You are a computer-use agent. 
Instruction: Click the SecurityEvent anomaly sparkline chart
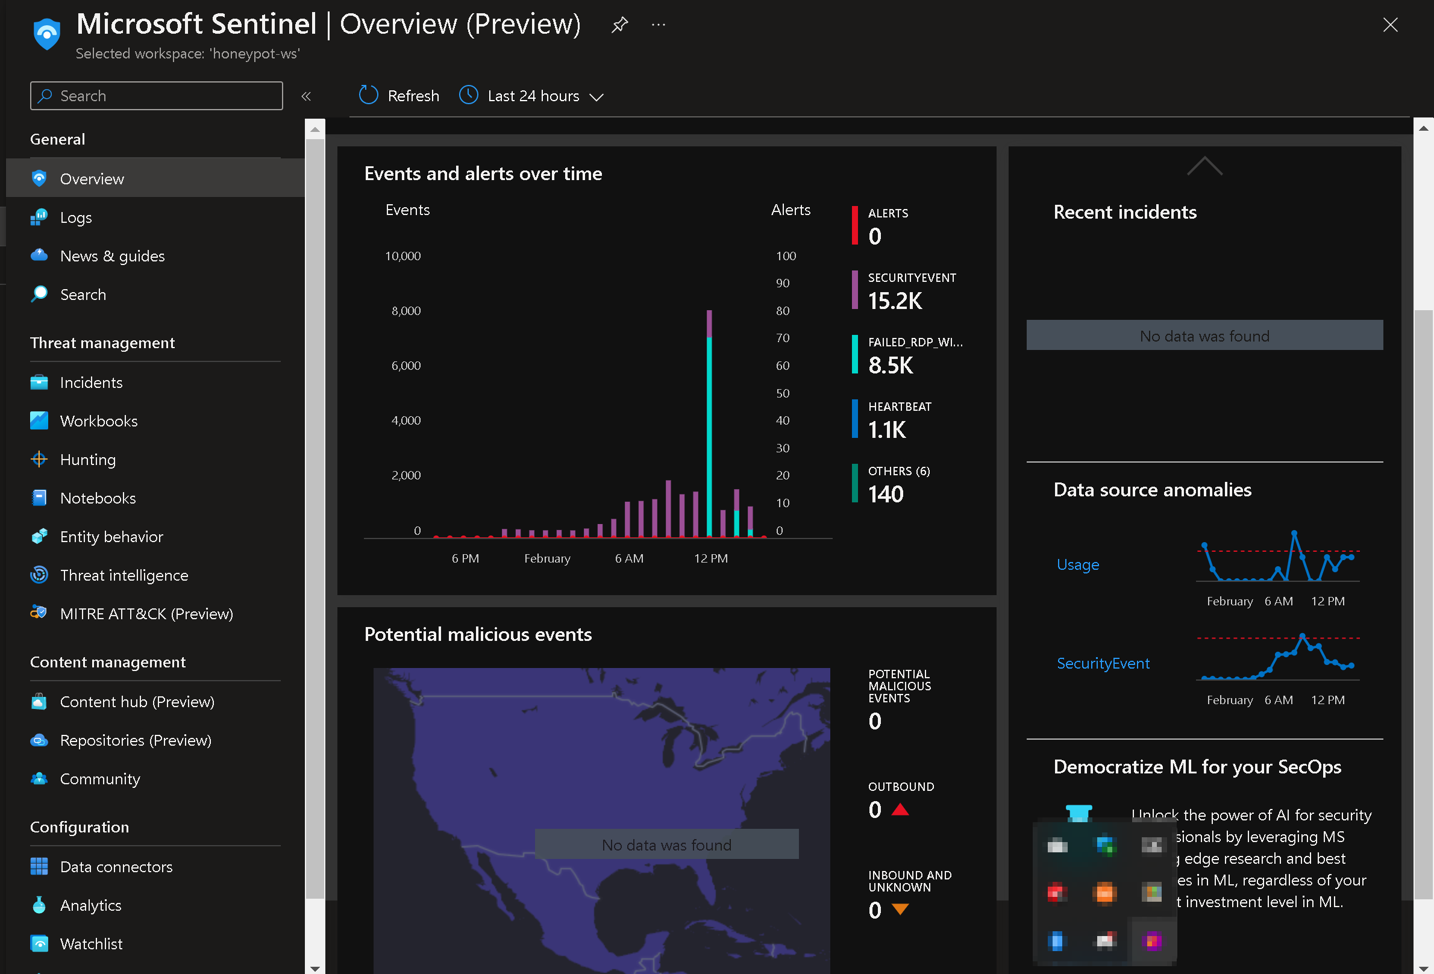click(1277, 657)
